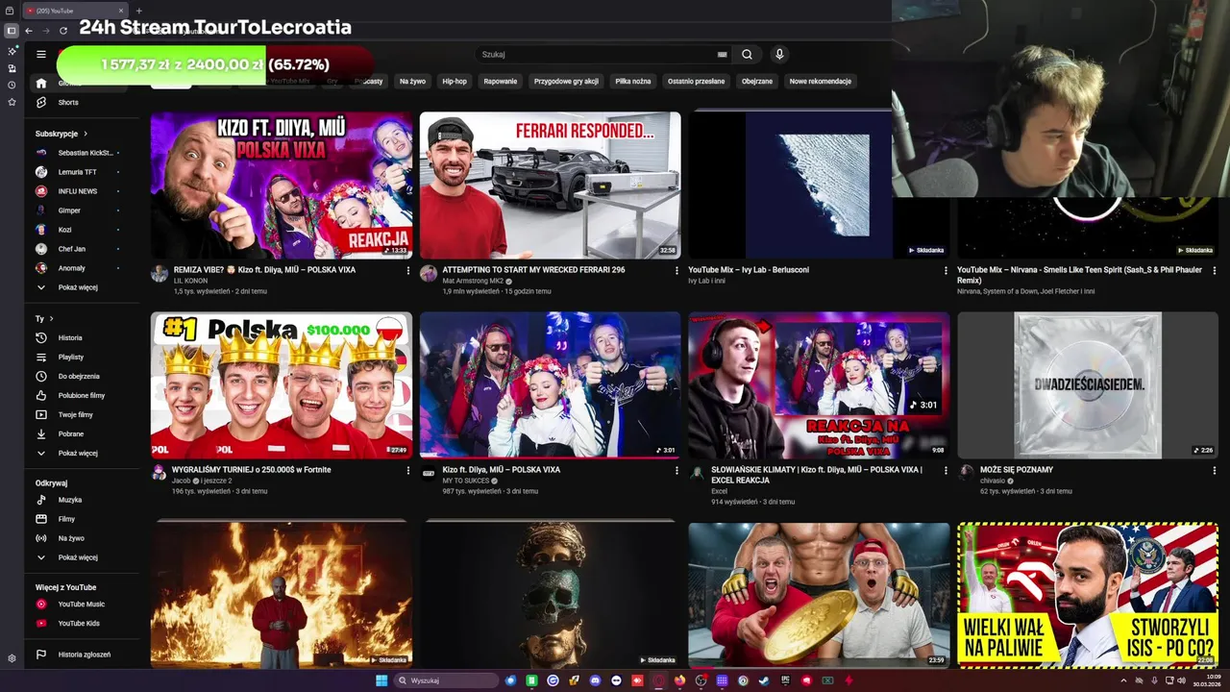This screenshot has height=692, width=1230.
Task: Open more options for REMIZA VIBE video
Action: coord(407,271)
